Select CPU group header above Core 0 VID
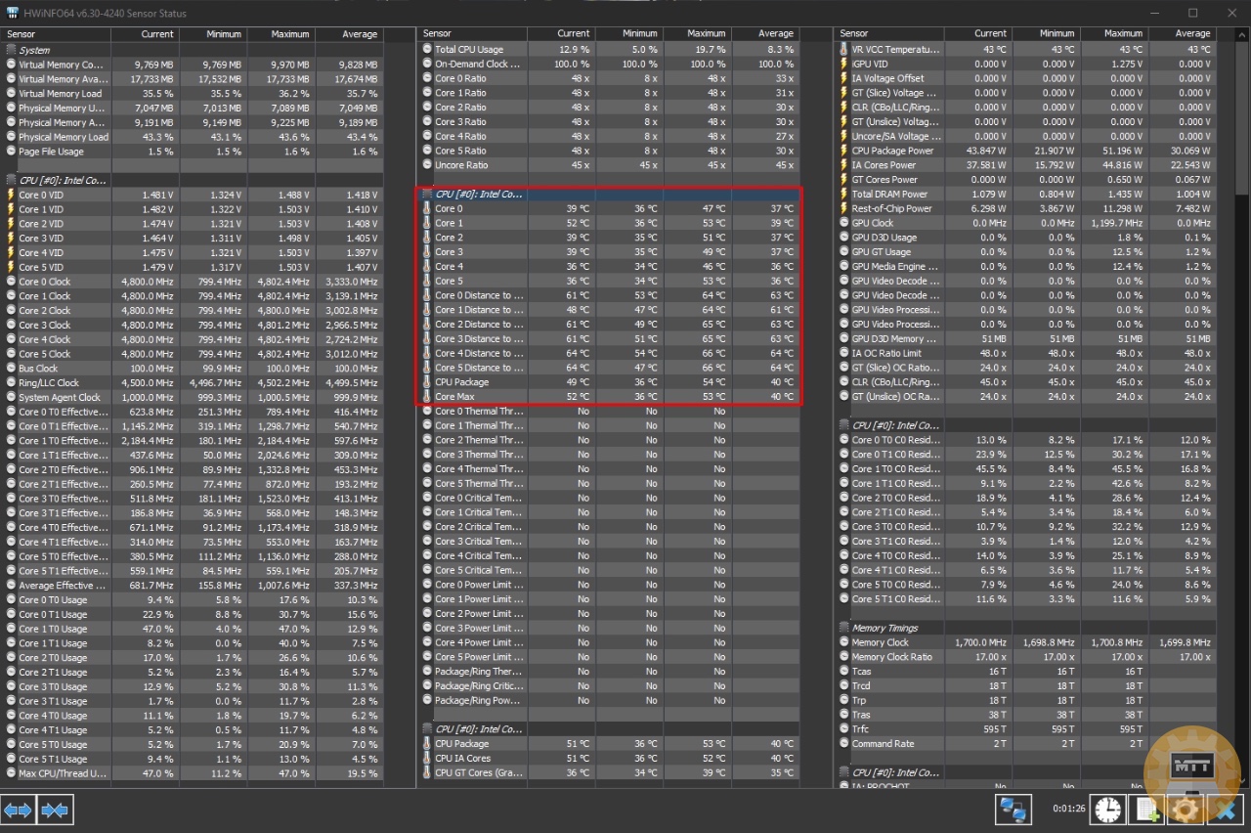 click(194, 180)
